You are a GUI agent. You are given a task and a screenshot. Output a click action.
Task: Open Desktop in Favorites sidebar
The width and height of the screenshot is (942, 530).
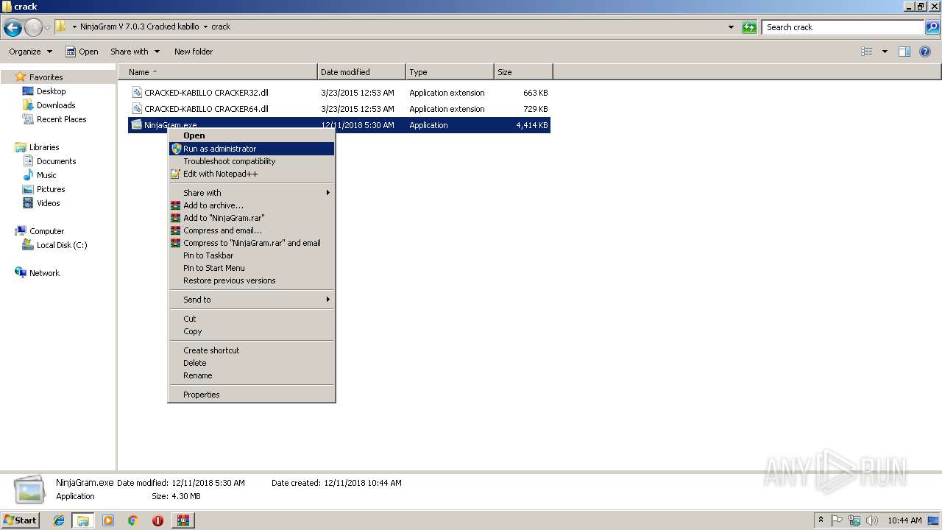click(x=51, y=91)
